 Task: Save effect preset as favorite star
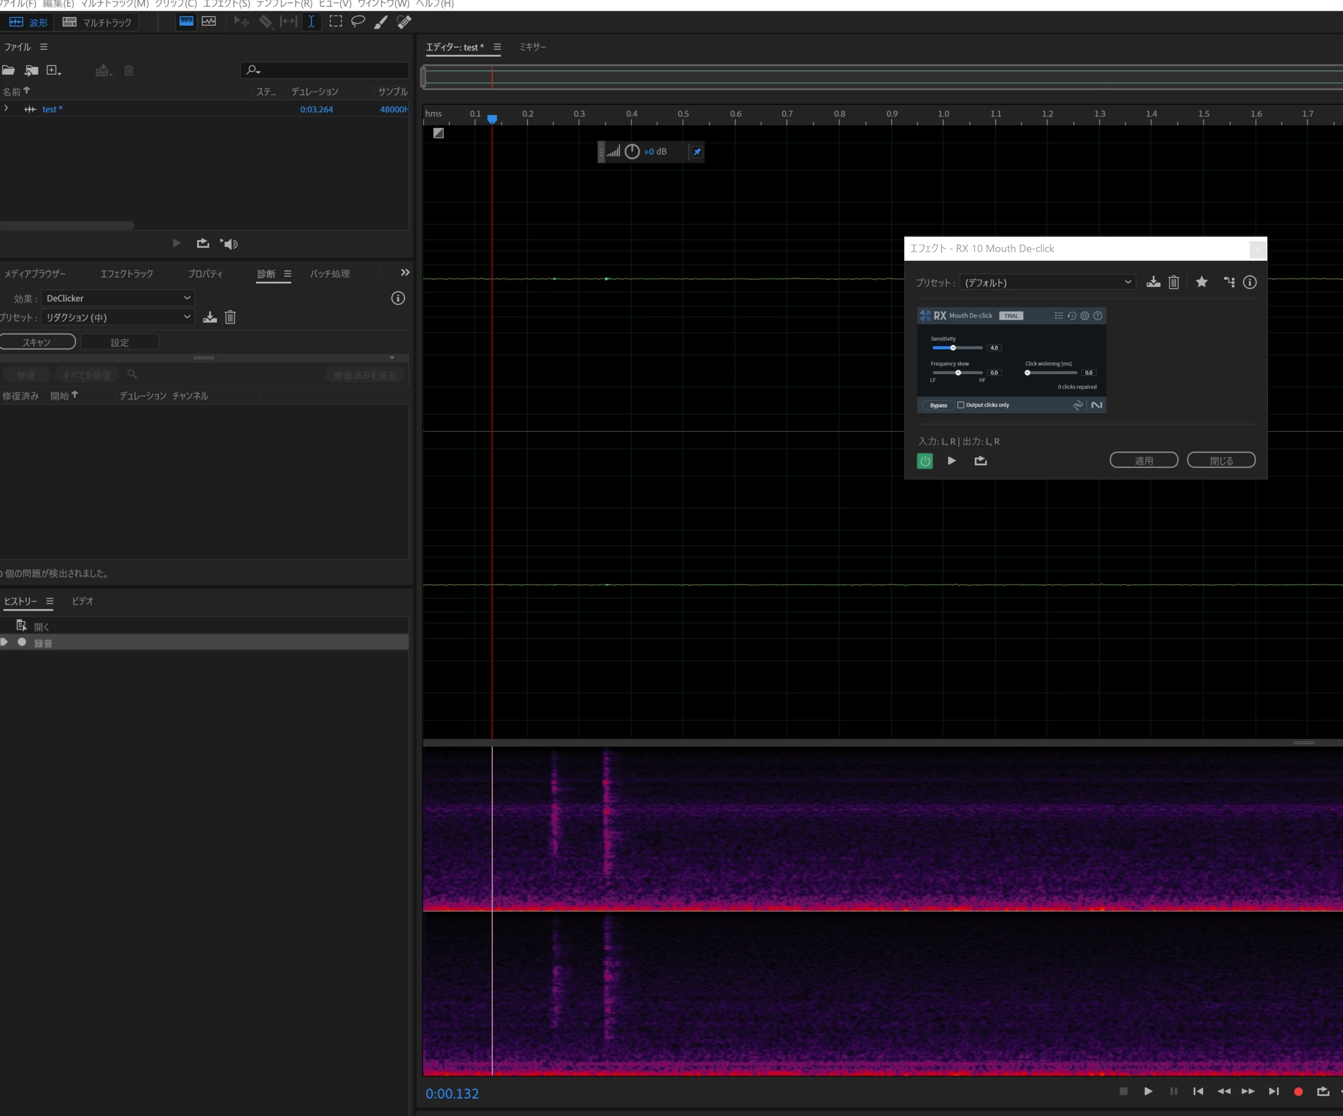[1202, 282]
